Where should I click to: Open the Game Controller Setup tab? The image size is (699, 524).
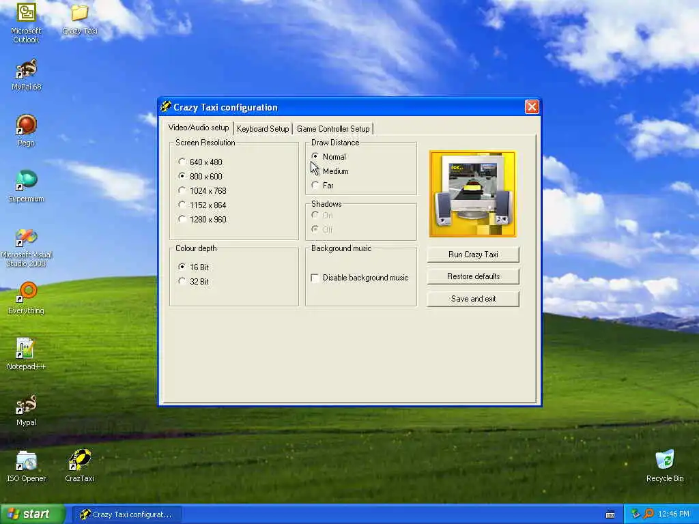click(333, 129)
